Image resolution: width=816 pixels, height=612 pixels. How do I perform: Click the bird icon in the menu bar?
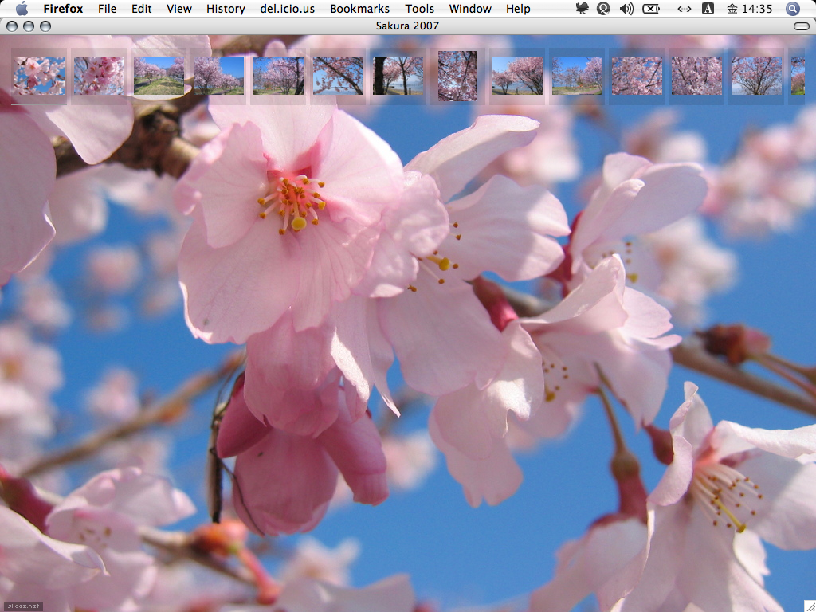click(583, 8)
